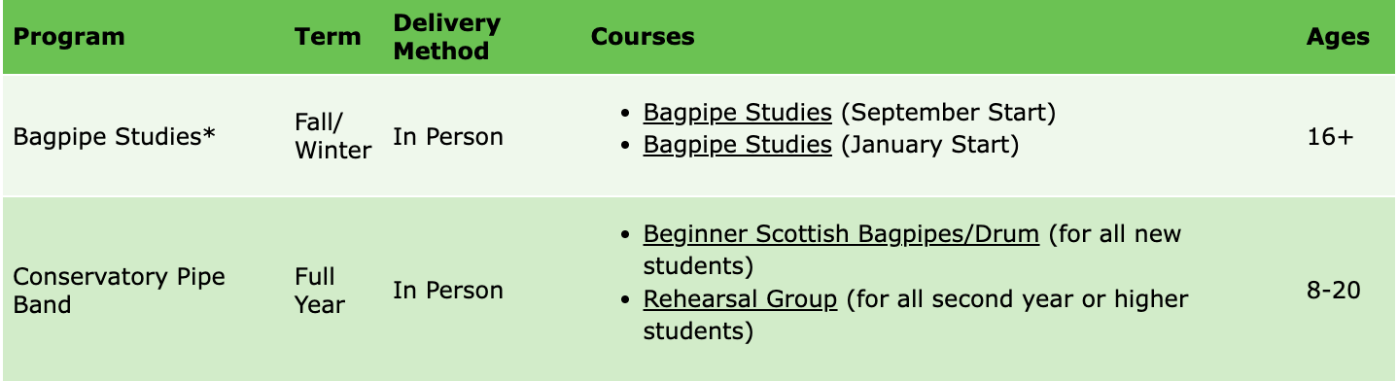1398x381 pixels.
Task: Select the In Person cell for Conservatory Pipe Band
Action: click(x=448, y=291)
